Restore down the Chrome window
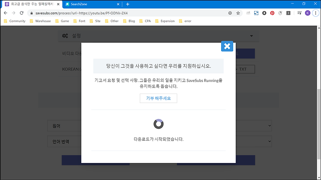 [x=304, y=4]
